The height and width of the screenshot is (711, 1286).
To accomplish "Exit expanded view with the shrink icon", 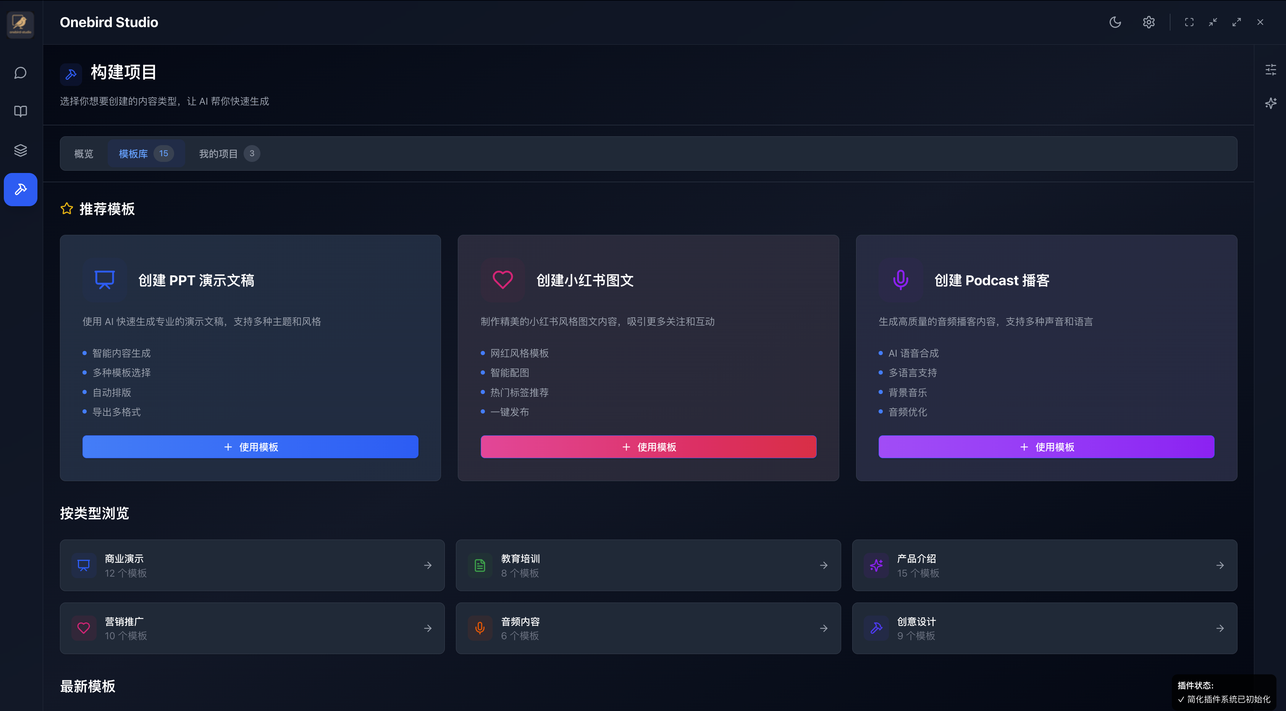I will pos(1213,22).
